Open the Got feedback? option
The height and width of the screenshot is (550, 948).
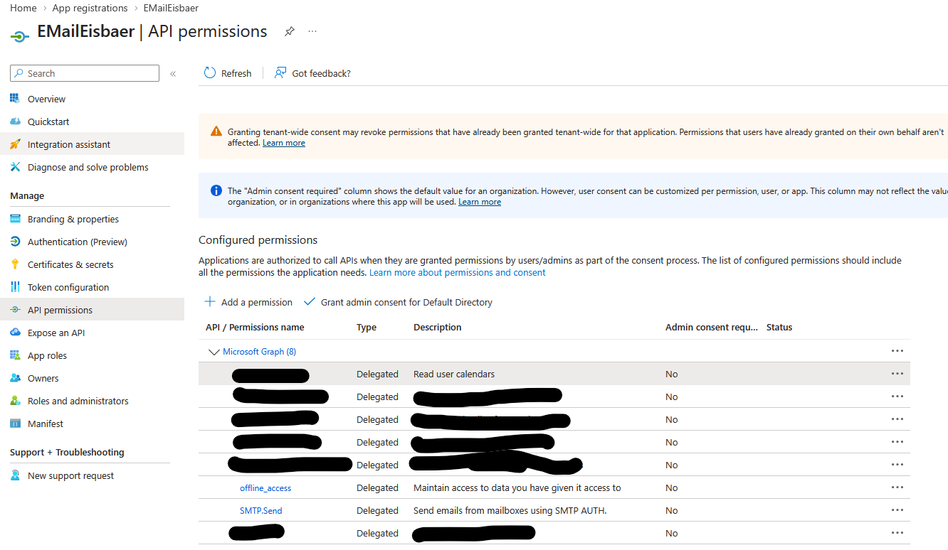coord(312,73)
